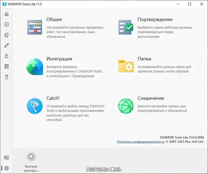208x174 pixels.
Task: Open the Папки settings heading
Action: pyautogui.click(x=144, y=59)
